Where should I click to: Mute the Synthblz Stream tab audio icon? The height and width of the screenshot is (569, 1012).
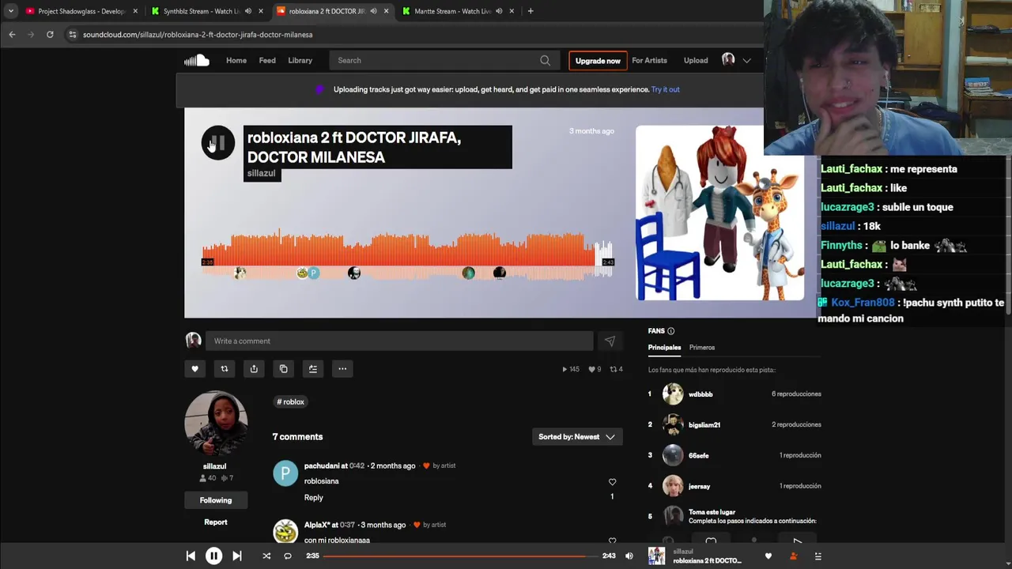(248, 11)
